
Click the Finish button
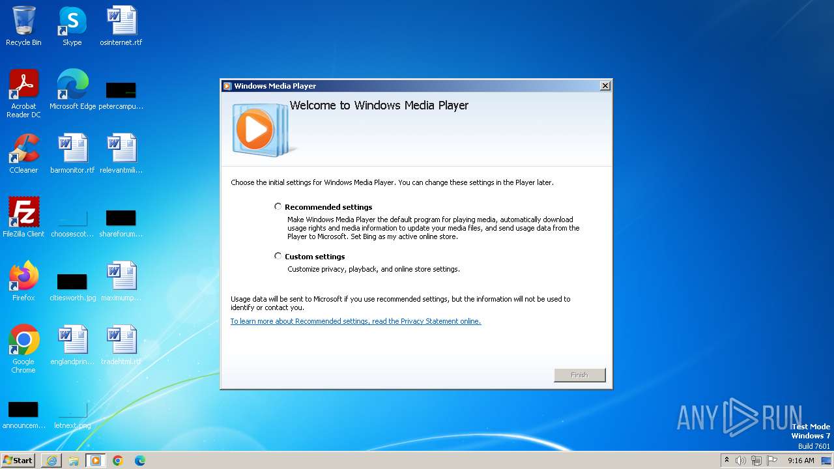click(x=579, y=375)
